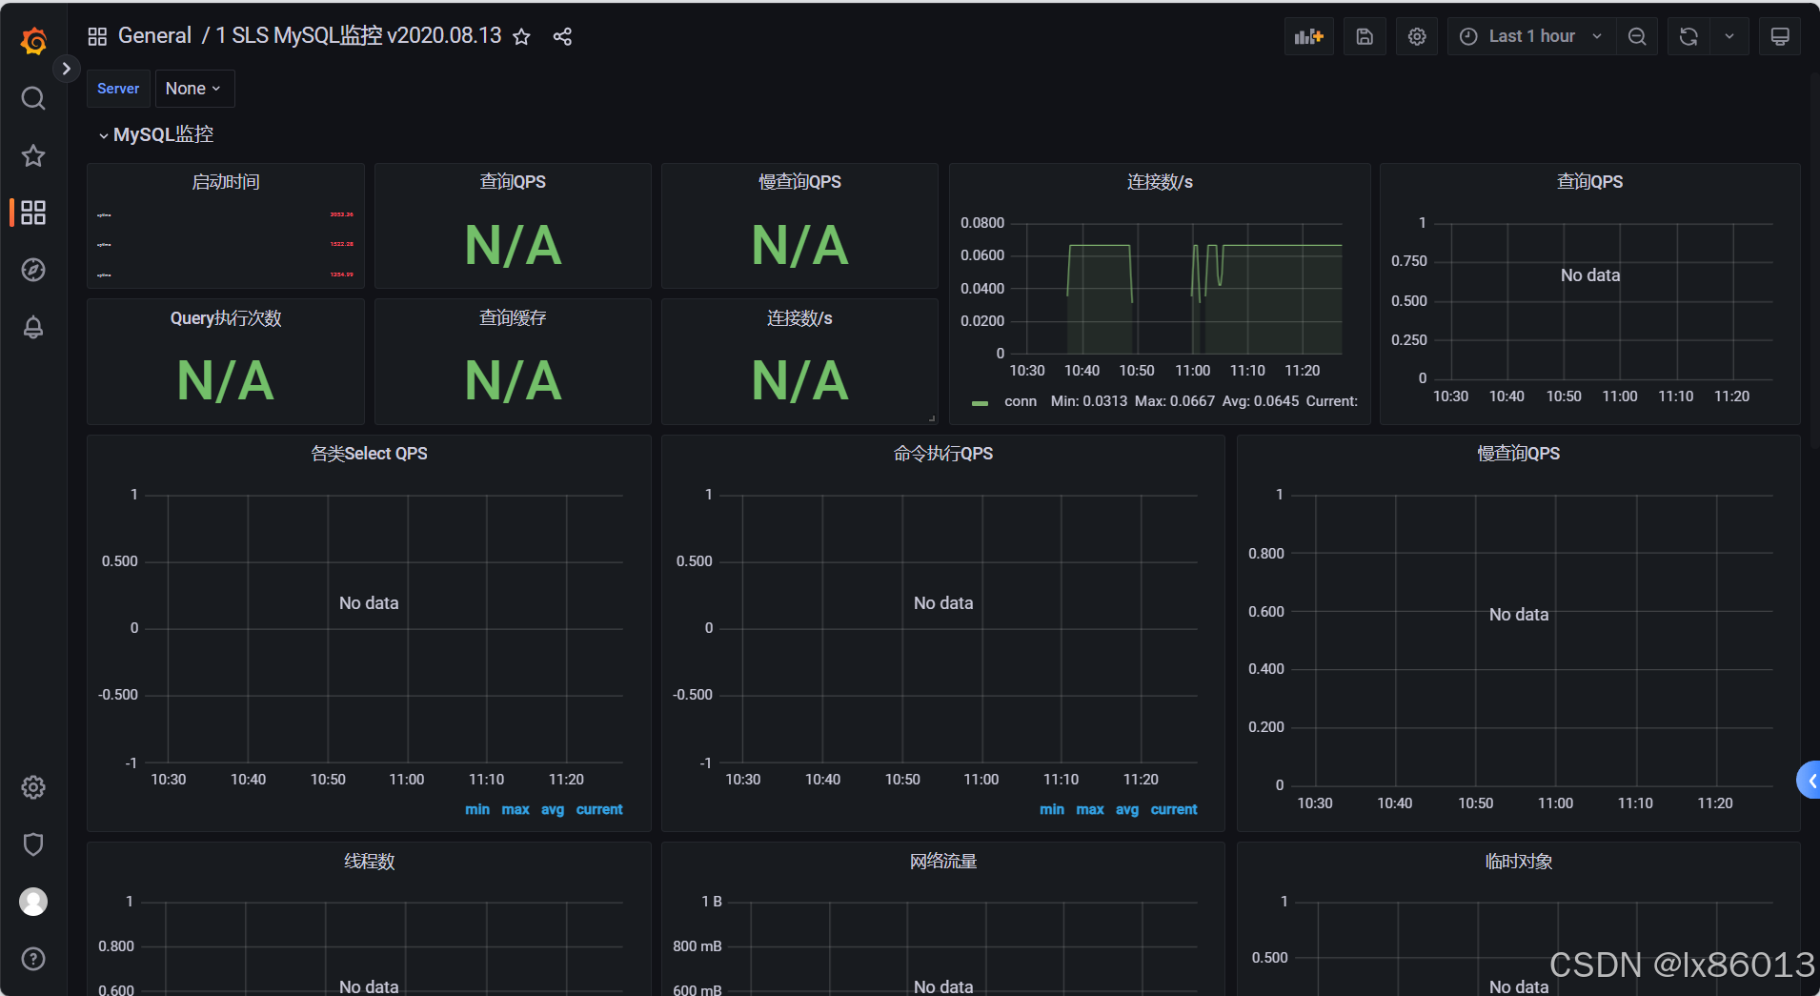Open the Configuration gear in sidebar
The width and height of the screenshot is (1820, 996).
(33, 787)
